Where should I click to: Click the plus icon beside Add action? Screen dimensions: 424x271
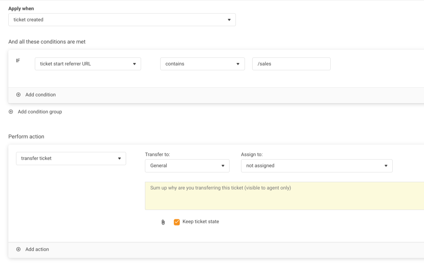(18, 249)
